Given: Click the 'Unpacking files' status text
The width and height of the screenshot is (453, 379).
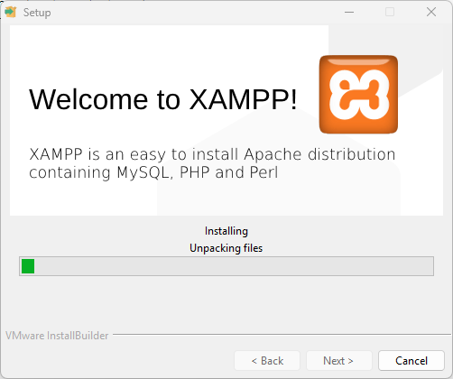Looking at the screenshot, I should [x=226, y=248].
